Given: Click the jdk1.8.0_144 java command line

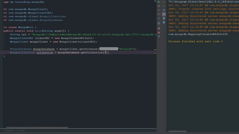Looking at the screenshot, I should pyautogui.click(x=204, y=1).
